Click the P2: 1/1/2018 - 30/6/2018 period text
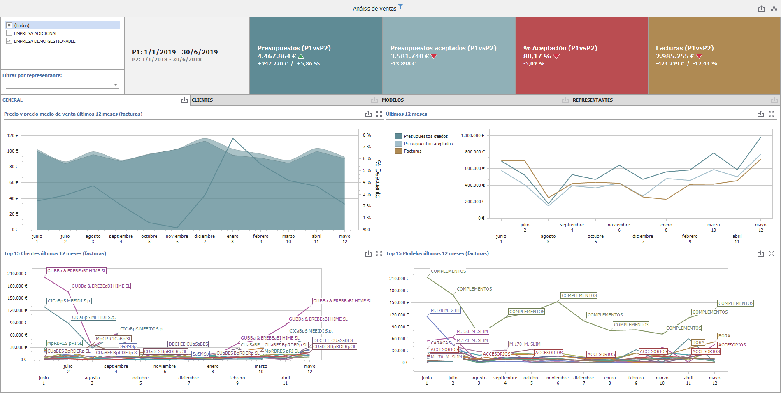Image resolution: width=781 pixels, height=393 pixels. pyautogui.click(x=167, y=60)
